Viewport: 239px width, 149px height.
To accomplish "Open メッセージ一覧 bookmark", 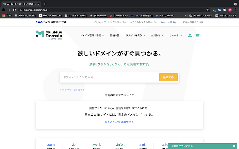I will (142, 15).
